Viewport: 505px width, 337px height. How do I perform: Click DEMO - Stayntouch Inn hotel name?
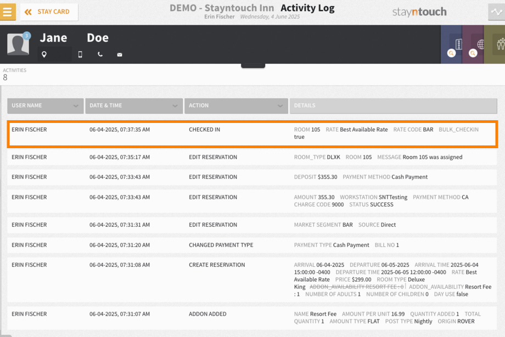(x=222, y=8)
